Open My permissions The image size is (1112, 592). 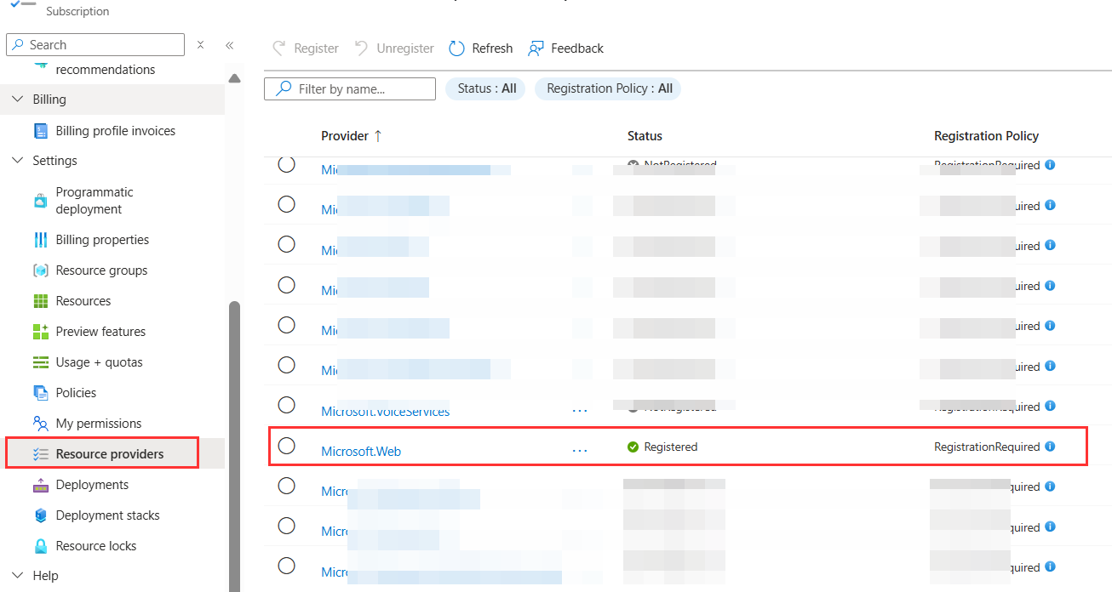coord(99,424)
